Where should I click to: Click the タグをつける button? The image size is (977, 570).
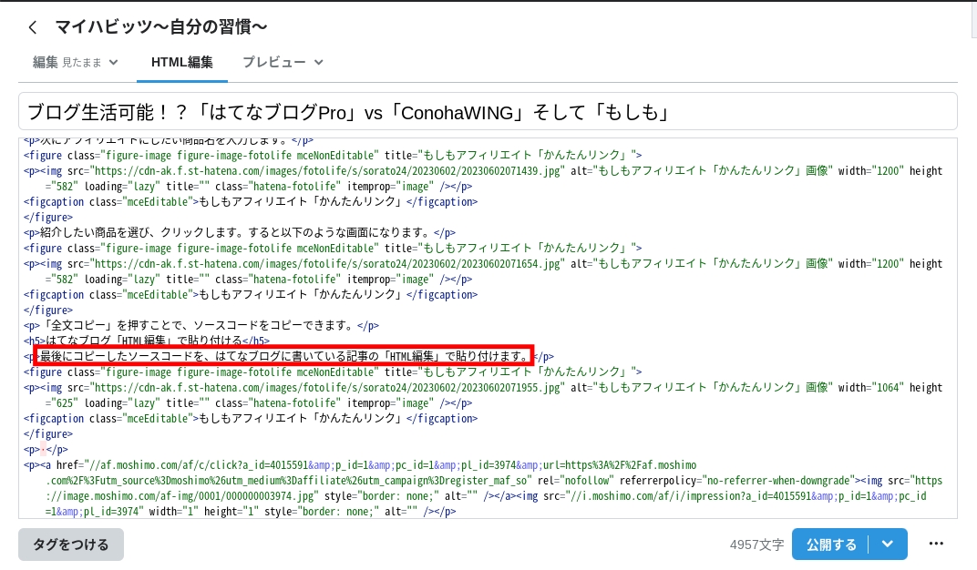click(70, 544)
